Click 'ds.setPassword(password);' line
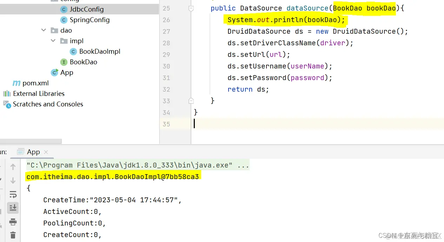The height and width of the screenshot is (242, 444). coord(280,78)
